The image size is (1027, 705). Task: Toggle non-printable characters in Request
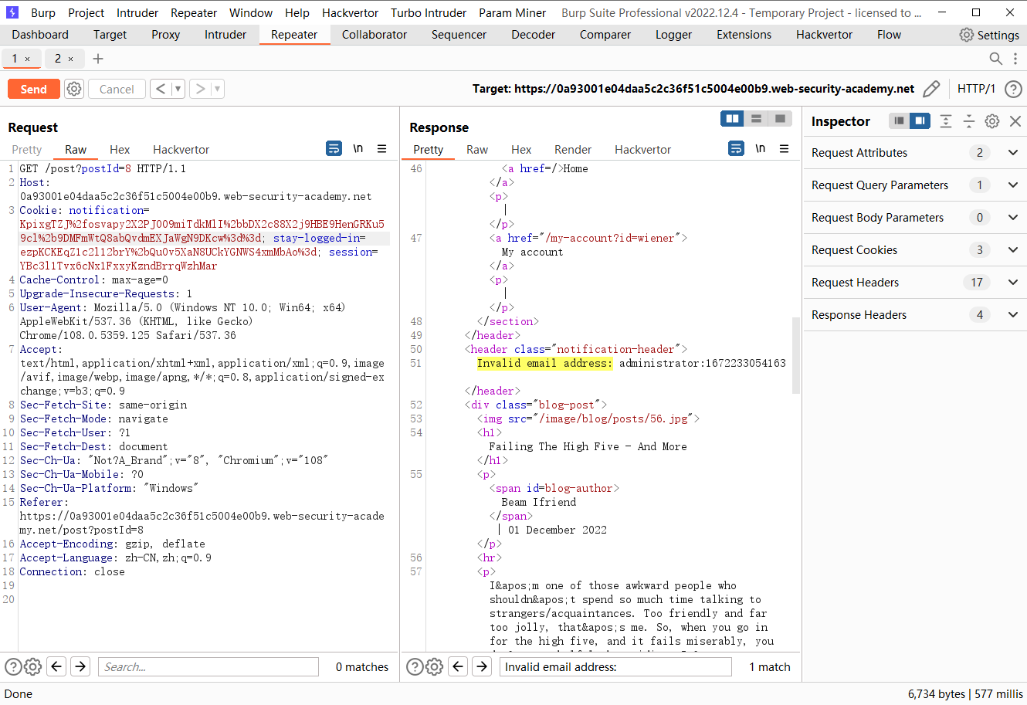click(358, 148)
